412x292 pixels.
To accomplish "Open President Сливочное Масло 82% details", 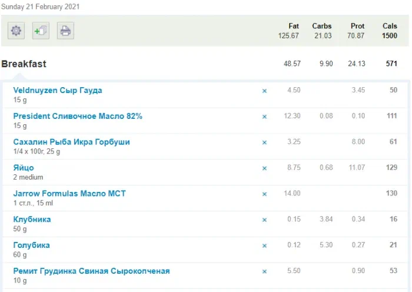I will coord(78,116).
